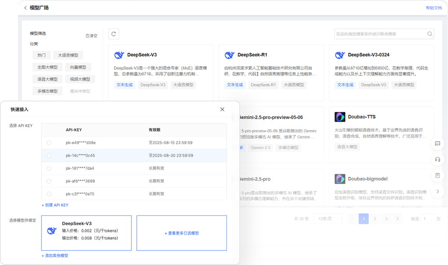Click the search magnifier icon
448x265 pixels.
point(430,34)
